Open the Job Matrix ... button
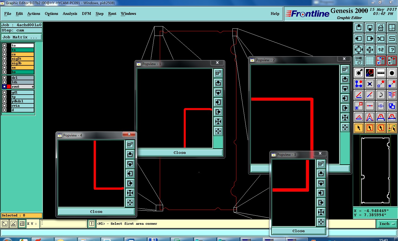 click(x=22, y=37)
